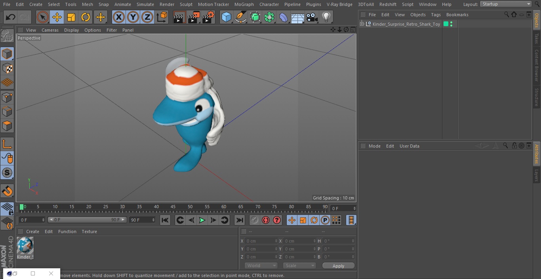The width and height of the screenshot is (541, 279).
Task: Toggle Autokeying button
Action: (266, 220)
